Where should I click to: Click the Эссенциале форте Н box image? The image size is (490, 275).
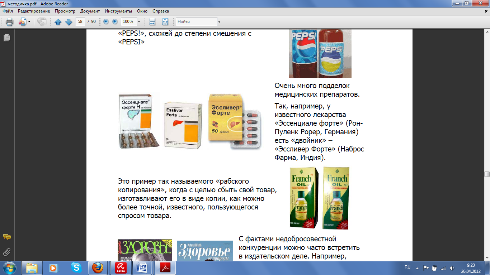(x=139, y=121)
